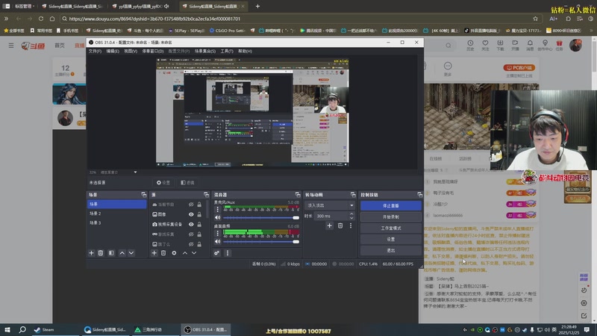Increase transition duration with stepper arrow
This screenshot has width=597, height=336.
pyautogui.click(x=351, y=214)
